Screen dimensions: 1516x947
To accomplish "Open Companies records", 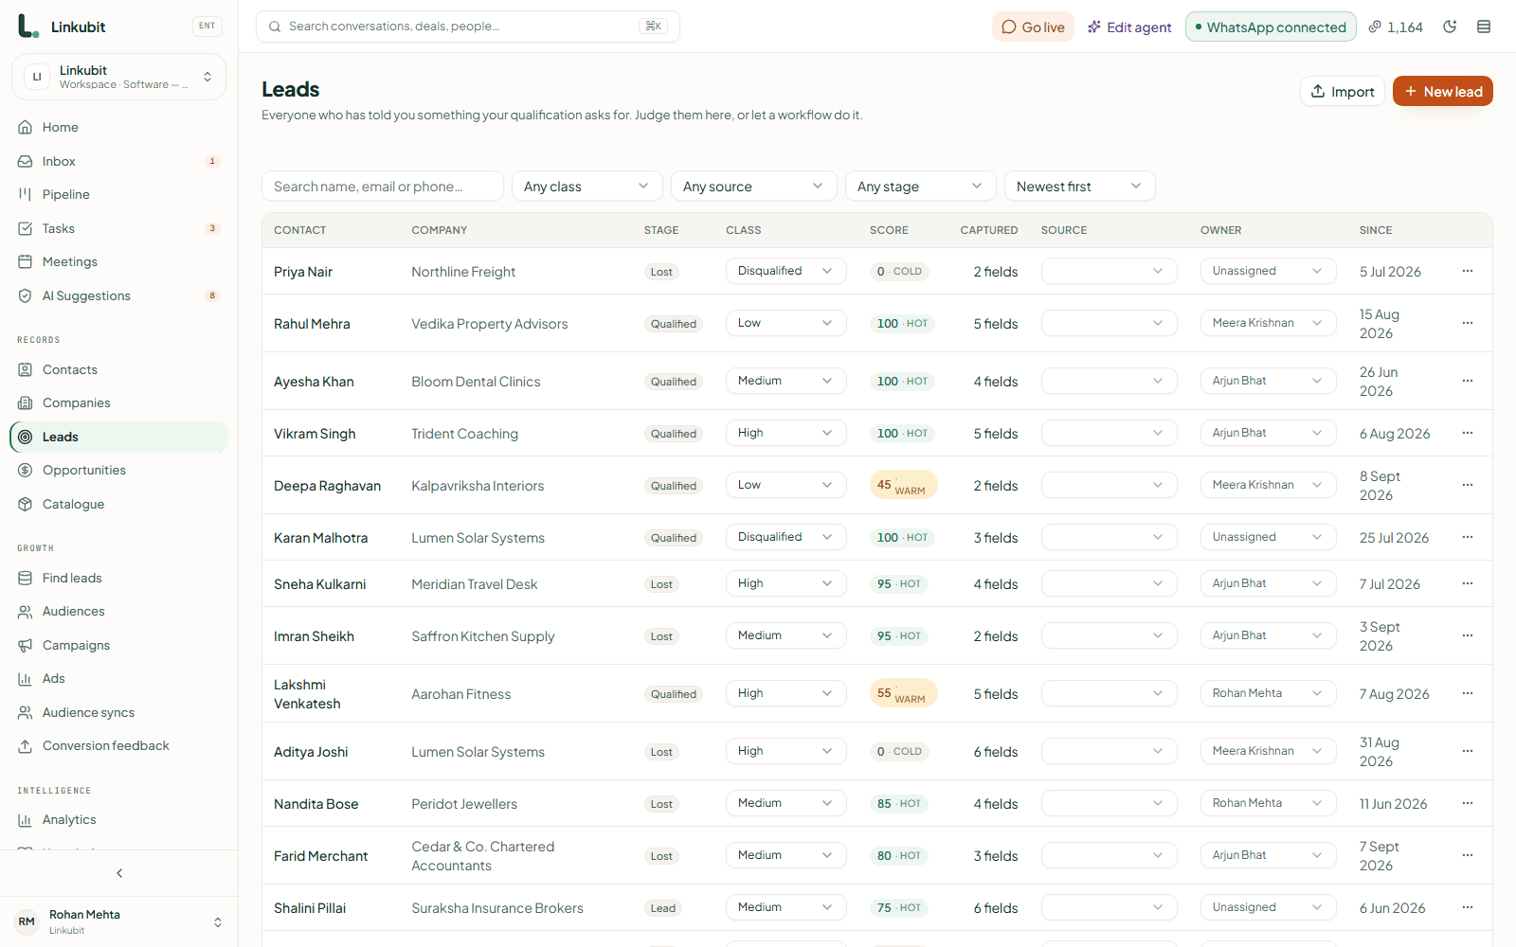I will (118, 402).
